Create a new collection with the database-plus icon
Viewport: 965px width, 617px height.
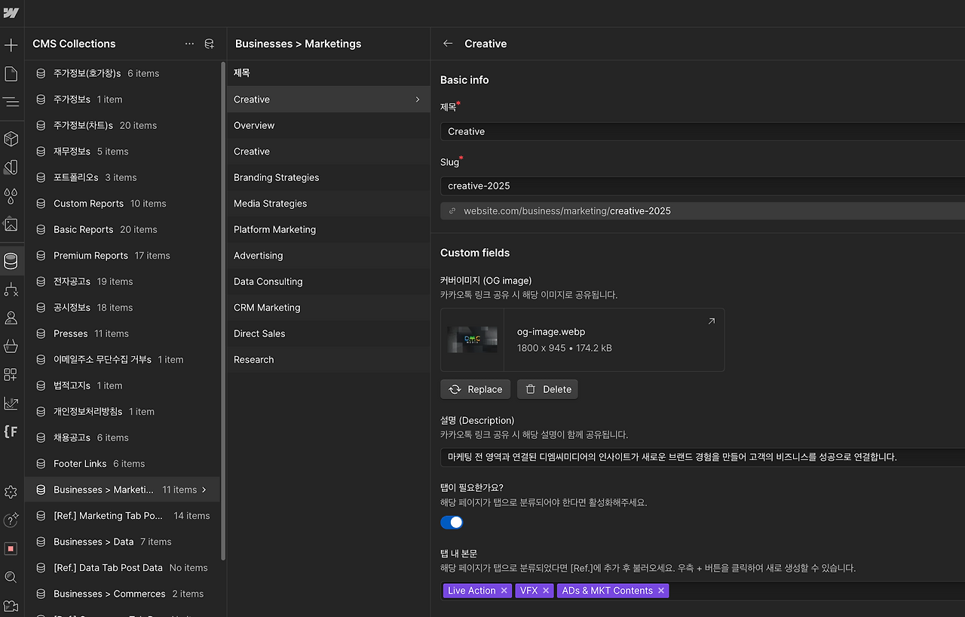209,44
